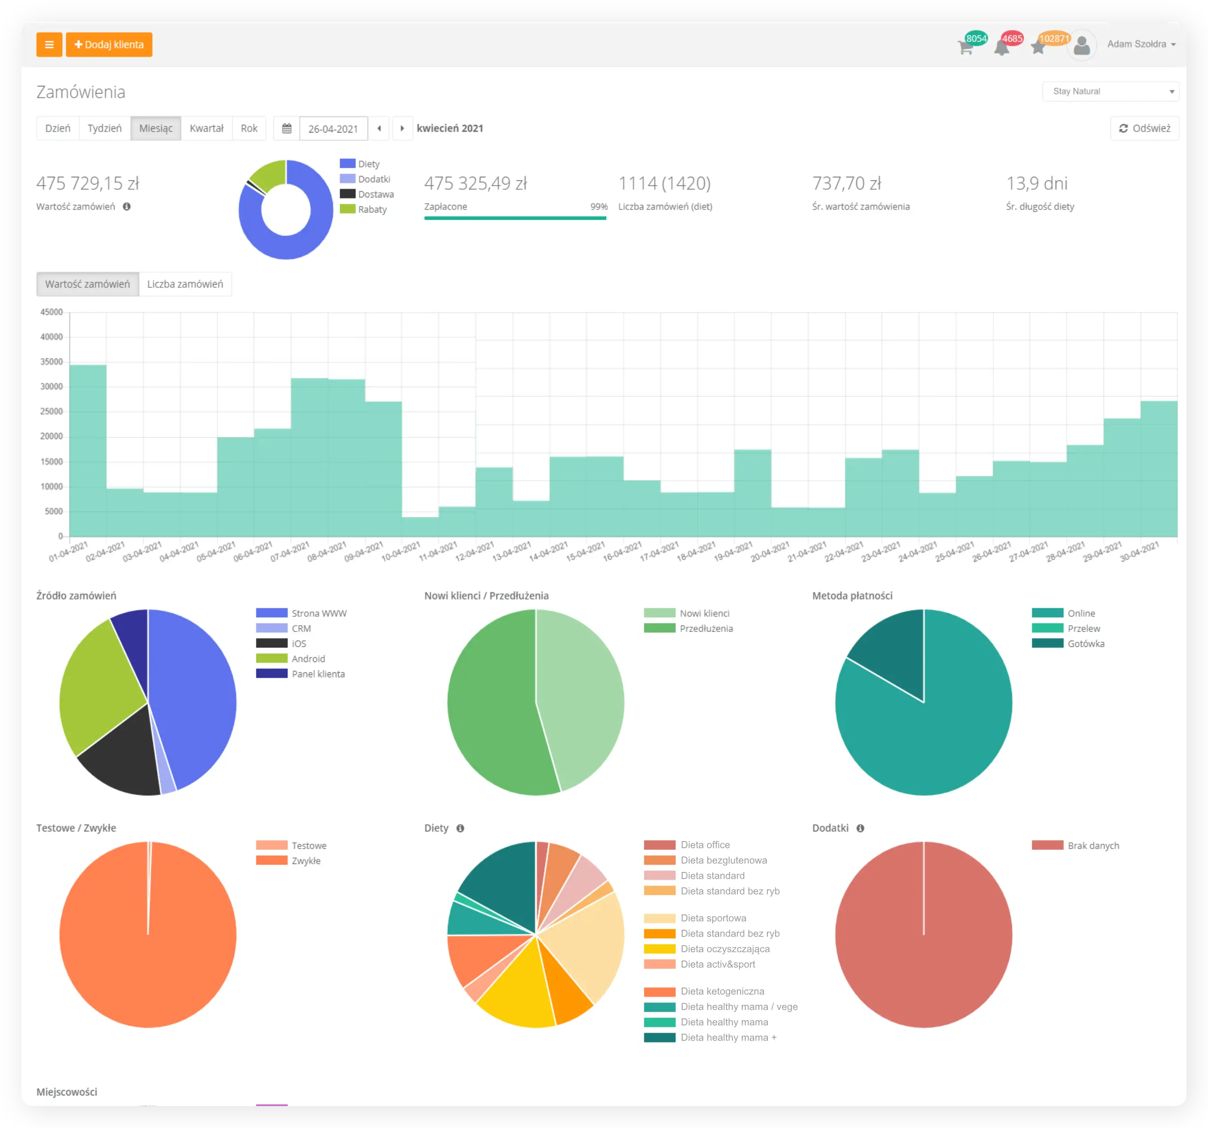Toggle Panel klienta legend entry
The image size is (1208, 1128).
click(301, 674)
